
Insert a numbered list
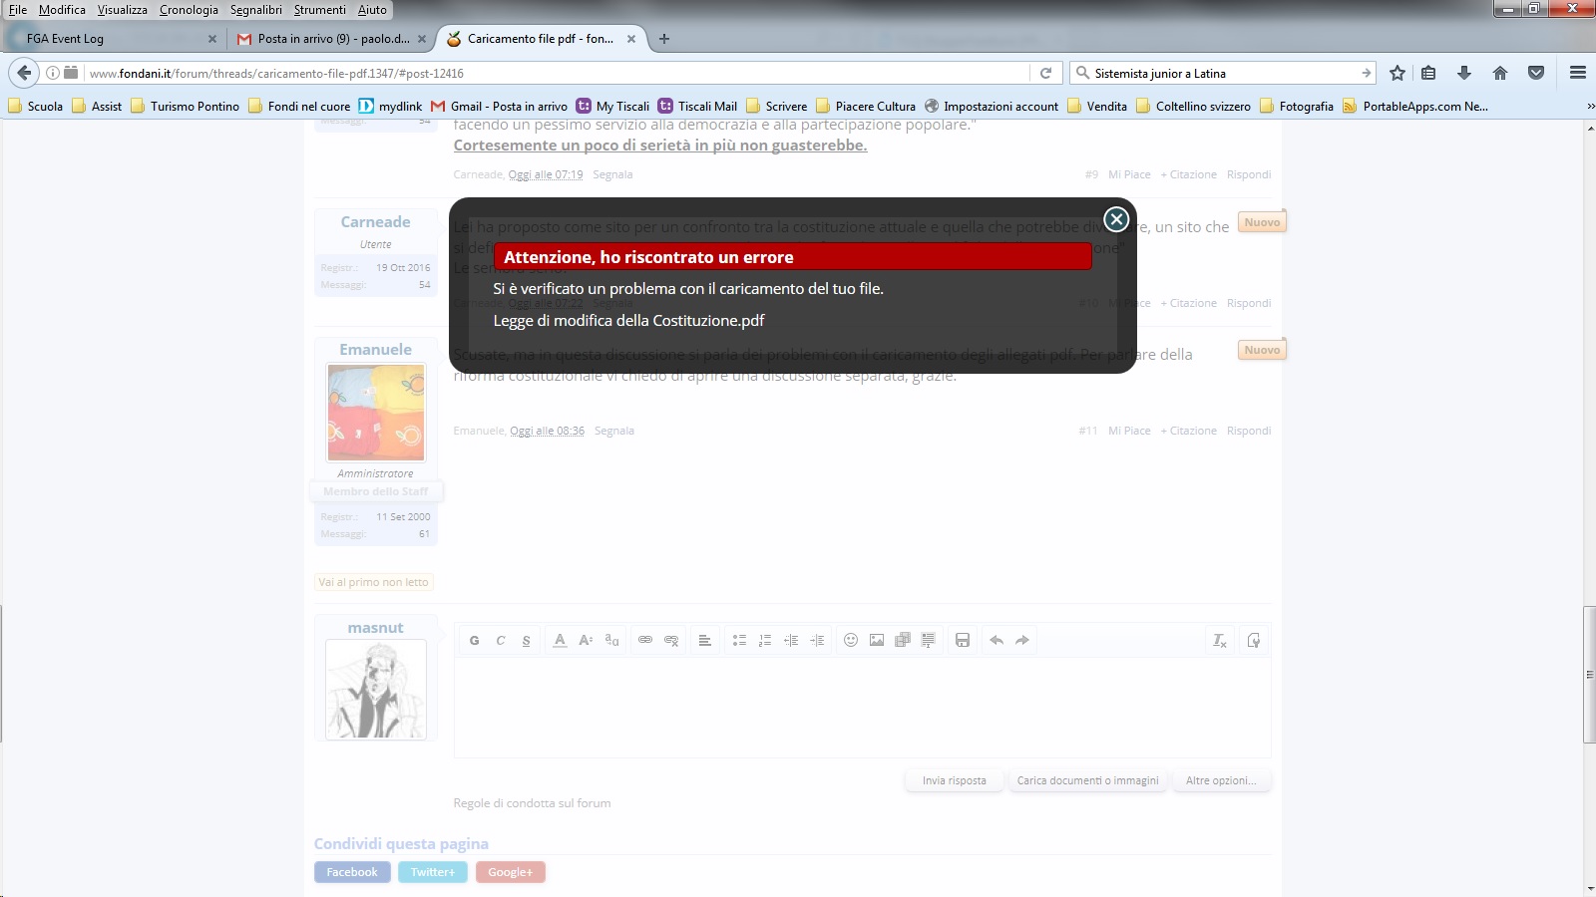pos(765,641)
